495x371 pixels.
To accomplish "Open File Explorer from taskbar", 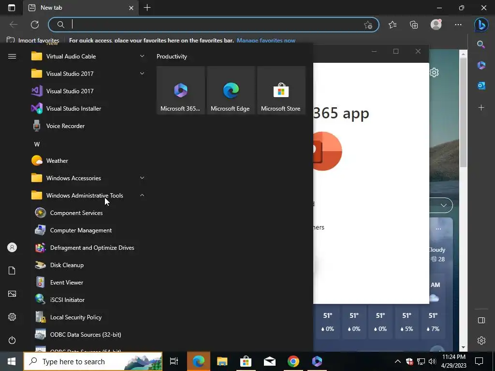I will tap(222, 361).
